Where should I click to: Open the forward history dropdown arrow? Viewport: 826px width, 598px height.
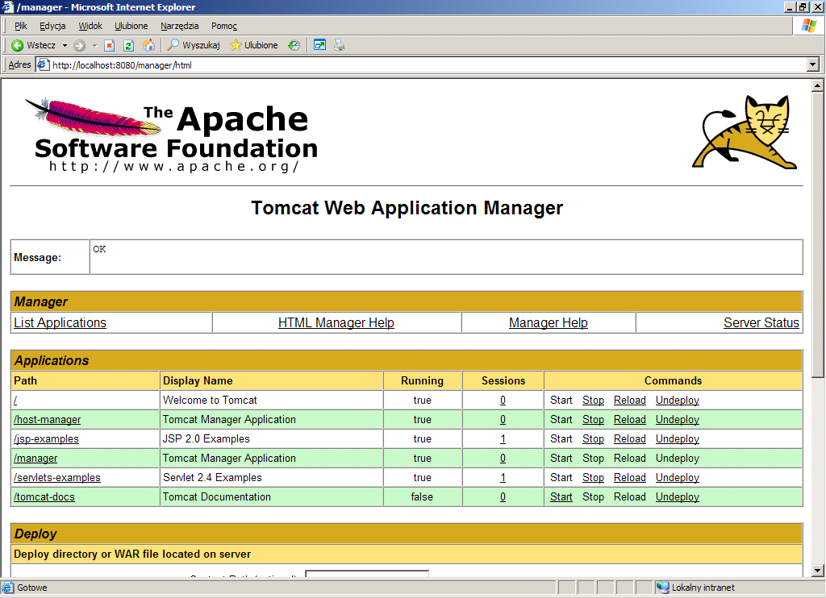(95, 45)
